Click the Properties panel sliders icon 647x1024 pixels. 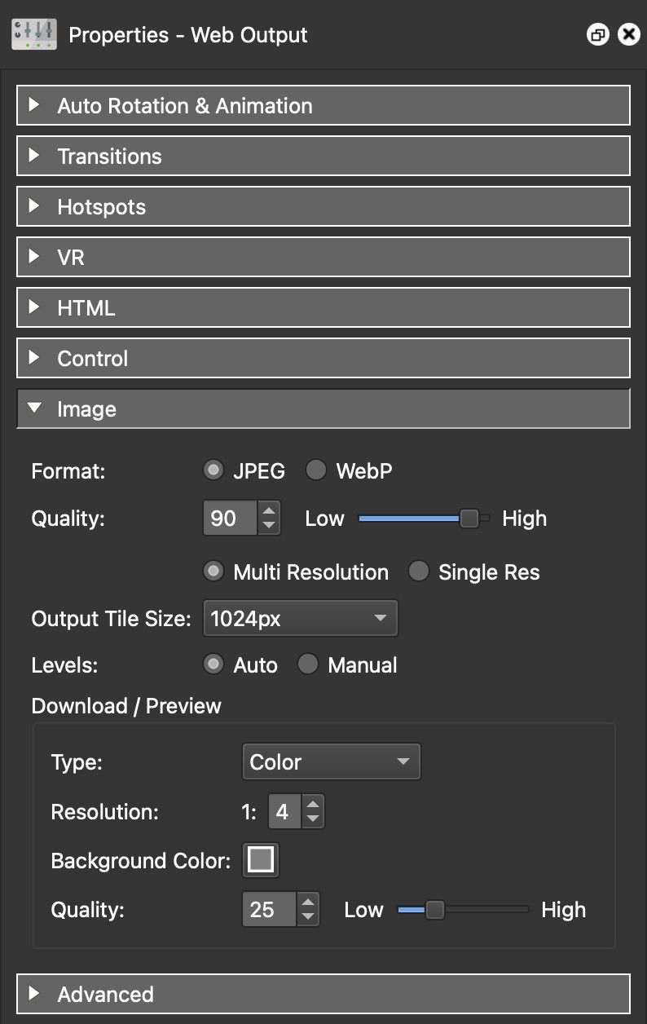click(33, 34)
